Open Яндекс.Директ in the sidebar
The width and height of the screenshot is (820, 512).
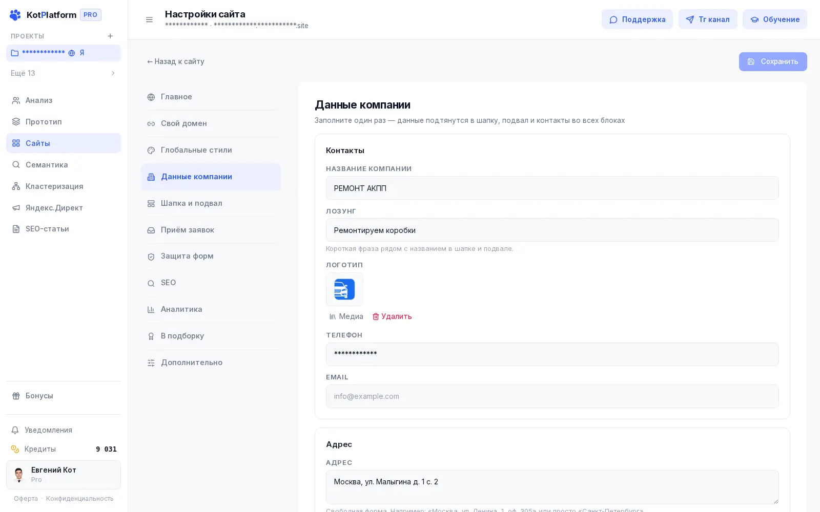coord(64,208)
